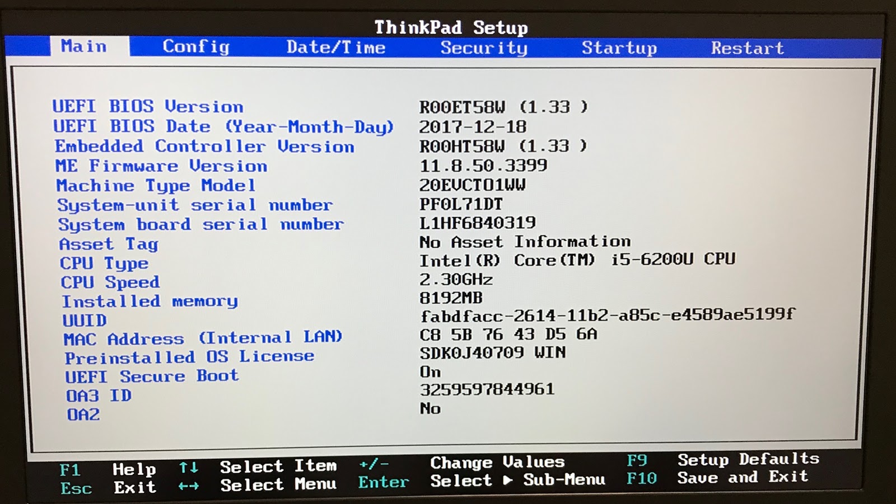Click the +/- key hint
Screen dimensions: 896x504
[374, 464]
